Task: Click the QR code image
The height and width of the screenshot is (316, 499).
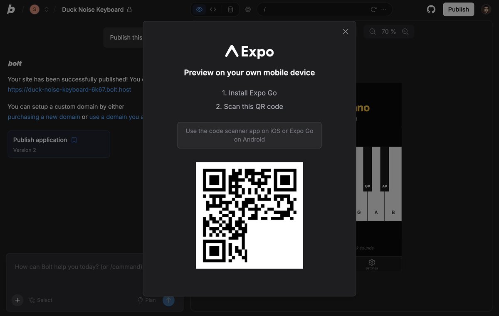Action: (x=249, y=215)
